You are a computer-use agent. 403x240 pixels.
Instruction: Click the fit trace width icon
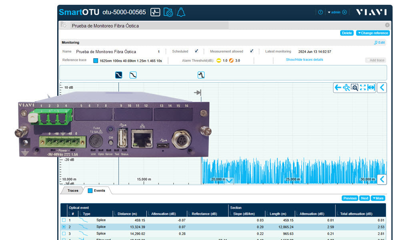click(x=371, y=88)
